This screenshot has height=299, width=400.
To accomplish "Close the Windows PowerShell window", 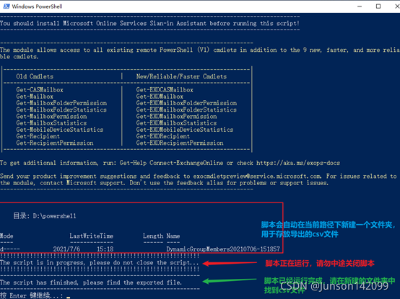I will tap(397, 6).
